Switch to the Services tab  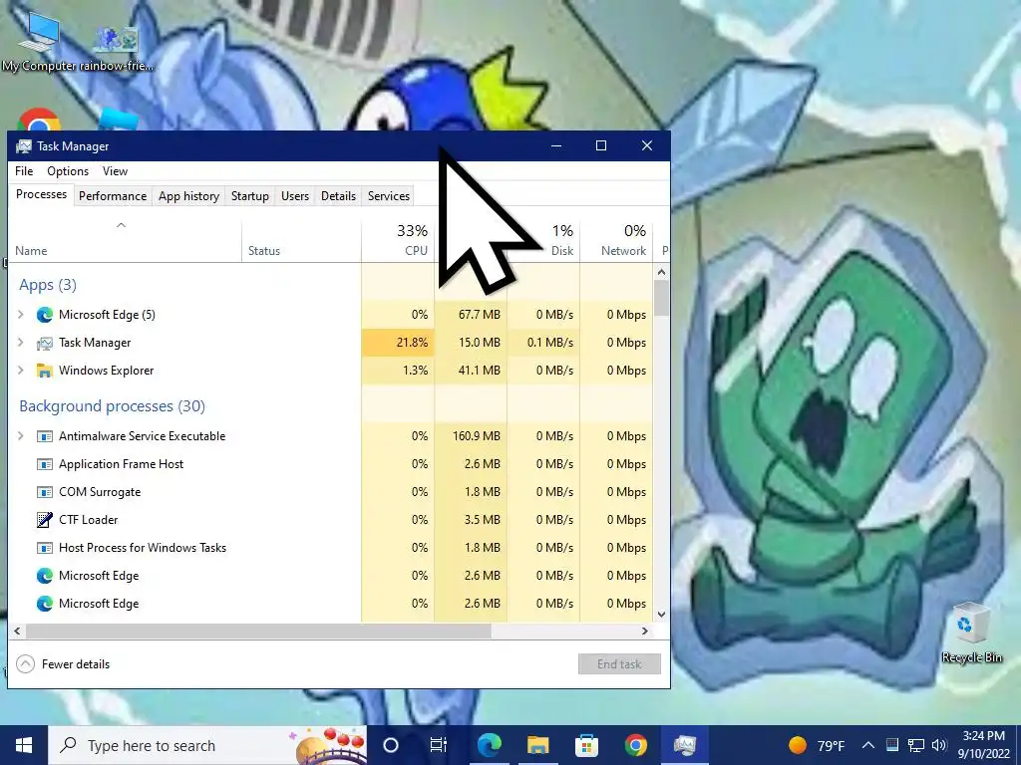(x=389, y=196)
